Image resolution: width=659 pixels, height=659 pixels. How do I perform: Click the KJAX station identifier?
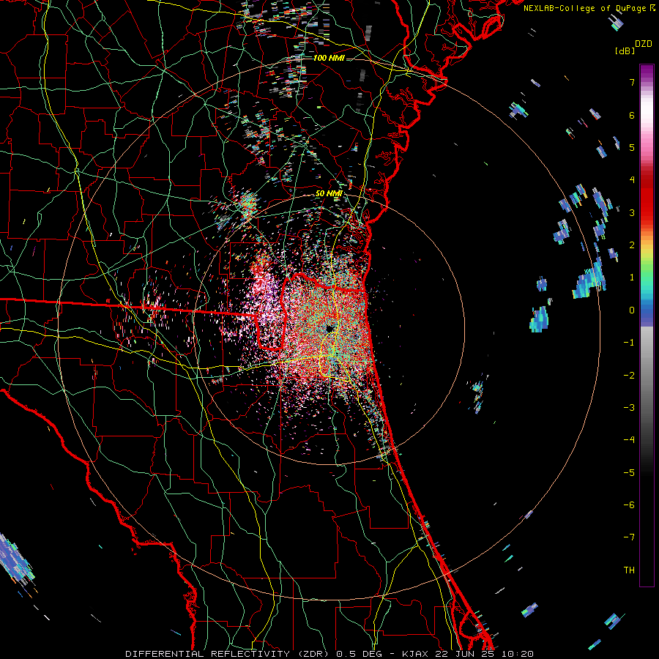415,654
